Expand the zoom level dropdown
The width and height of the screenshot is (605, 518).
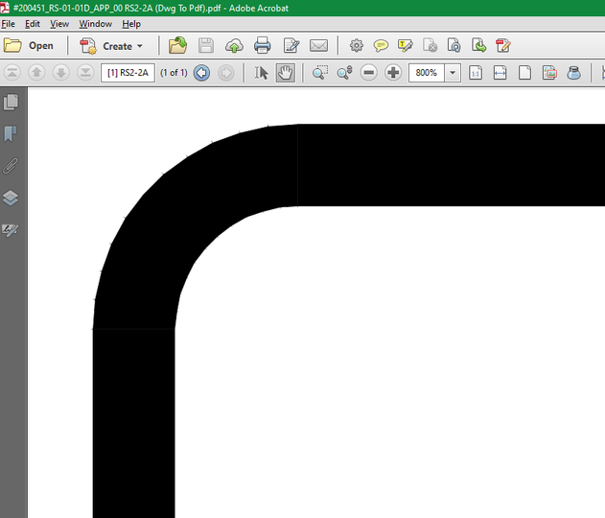coord(453,73)
